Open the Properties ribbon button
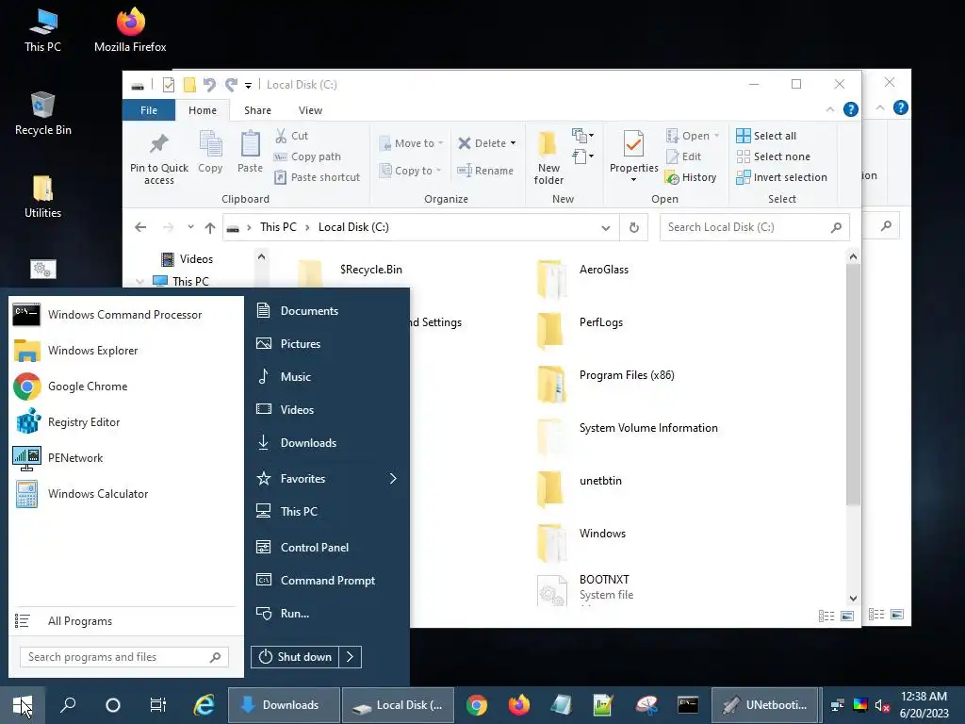965x724 pixels. tap(634, 156)
